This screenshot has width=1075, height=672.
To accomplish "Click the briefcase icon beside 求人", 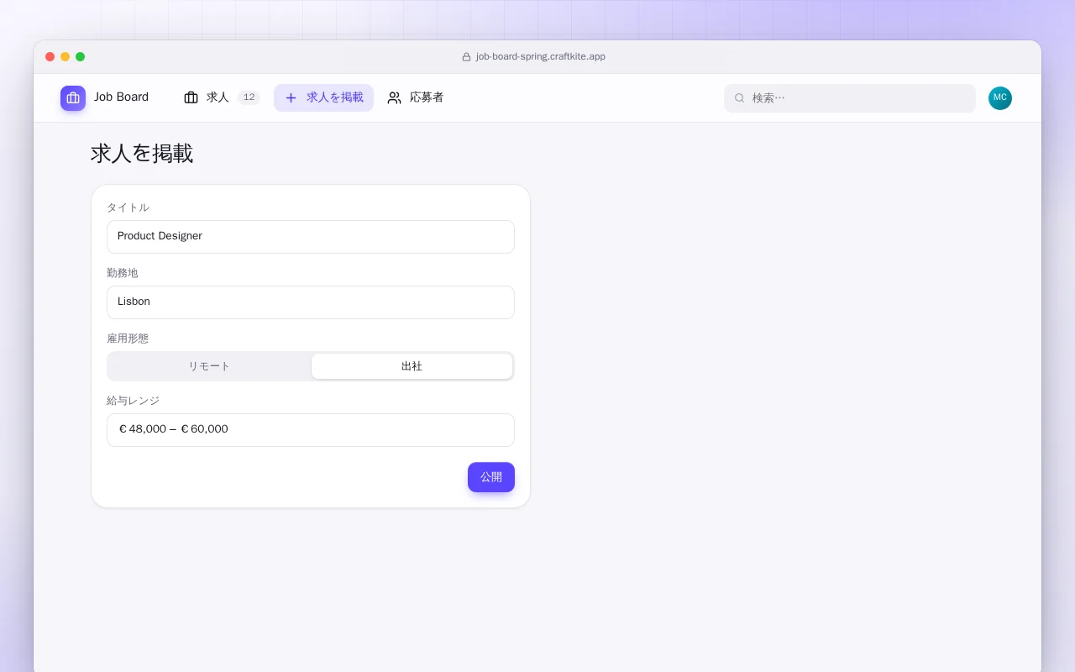I will [191, 97].
